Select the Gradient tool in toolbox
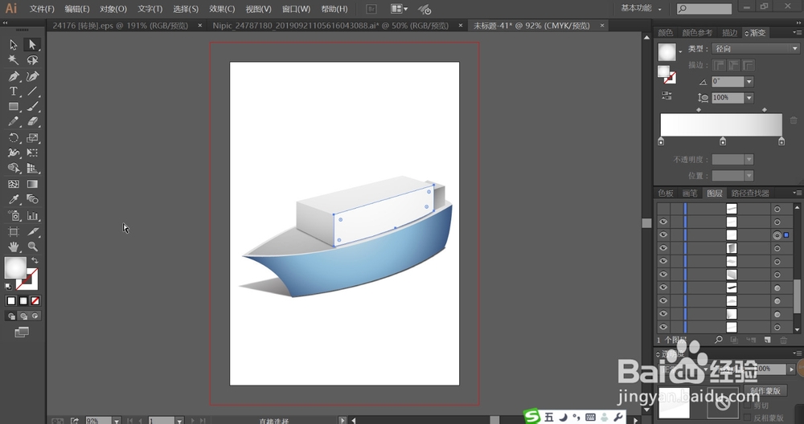Image resolution: width=804 pixels, height=424 pixels. coord(32,184)
